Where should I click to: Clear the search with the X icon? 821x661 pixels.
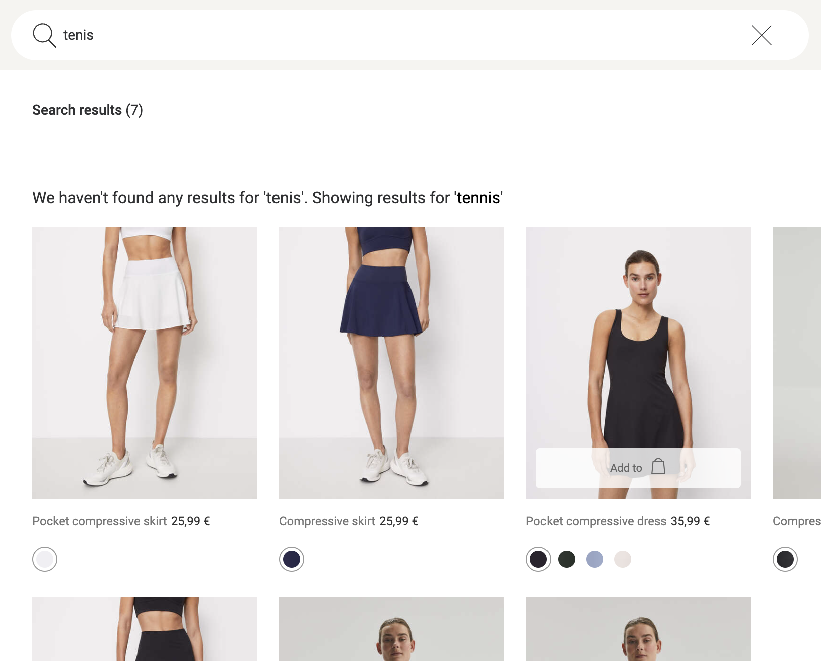[x=761, y=35]
